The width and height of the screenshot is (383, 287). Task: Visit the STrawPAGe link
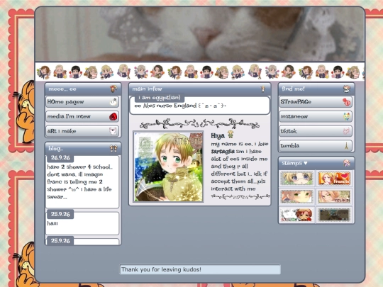(x=316, y=102)
